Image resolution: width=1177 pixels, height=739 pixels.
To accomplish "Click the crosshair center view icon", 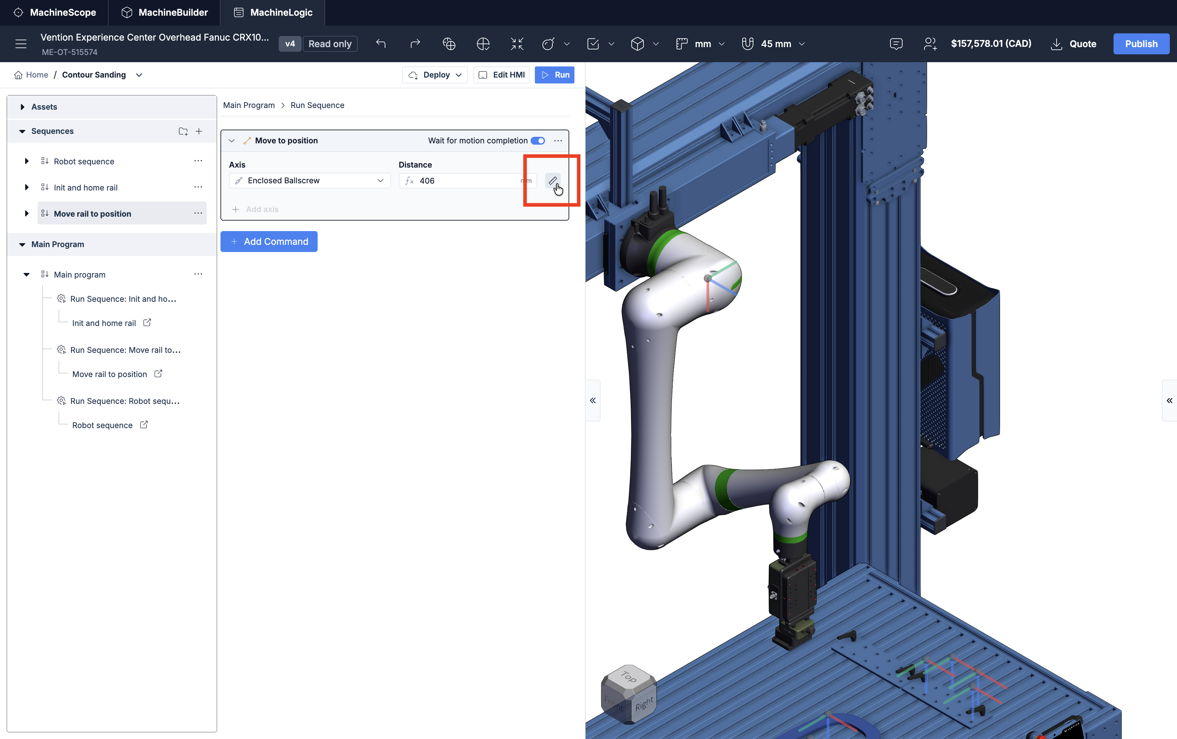I will [483, 44].
